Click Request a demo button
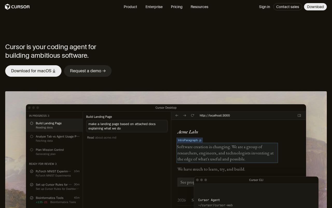 click(x=88, y=71)
